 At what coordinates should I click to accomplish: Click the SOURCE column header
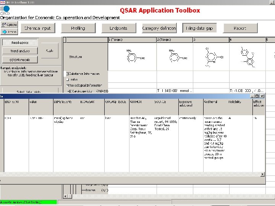point(166,107)
